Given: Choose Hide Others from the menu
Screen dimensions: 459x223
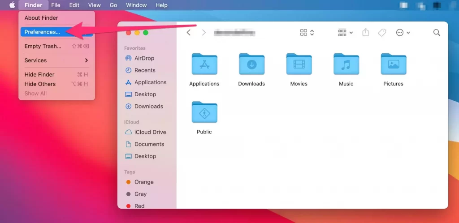Looking at the screenshot, I should point(40,84).
